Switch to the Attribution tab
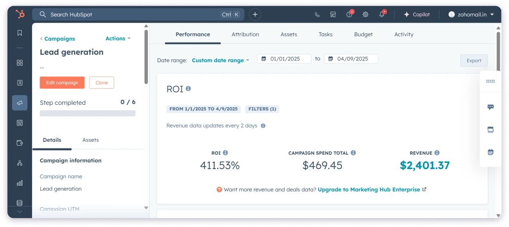This screenshot has width=509, height=227. [x=245, y=35]
